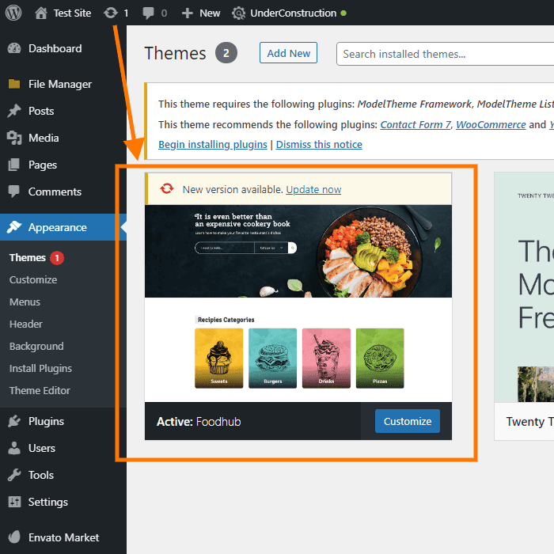Click the plus New icon
This screenshot has width=554, height=554.
click(x=187, y=13)
